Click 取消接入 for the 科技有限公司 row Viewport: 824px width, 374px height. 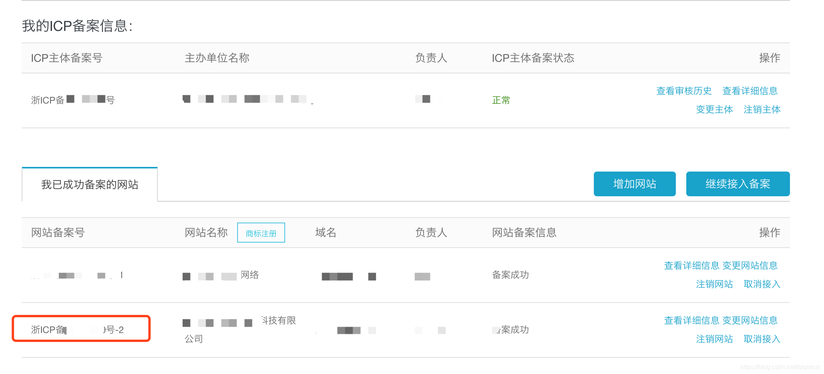[x=762, y=339]
